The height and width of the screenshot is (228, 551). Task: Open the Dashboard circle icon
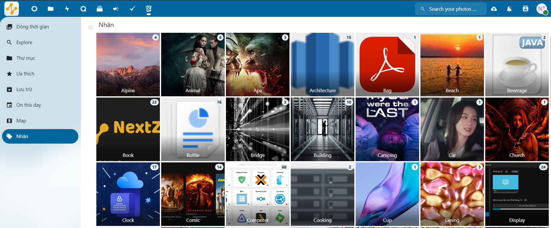[x=34, y=9]
